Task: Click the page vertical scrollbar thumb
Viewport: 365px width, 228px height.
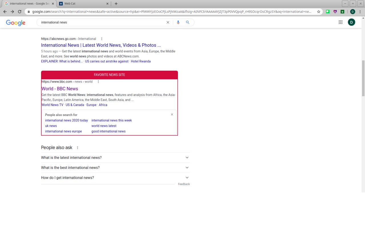Action: point(363,78)
